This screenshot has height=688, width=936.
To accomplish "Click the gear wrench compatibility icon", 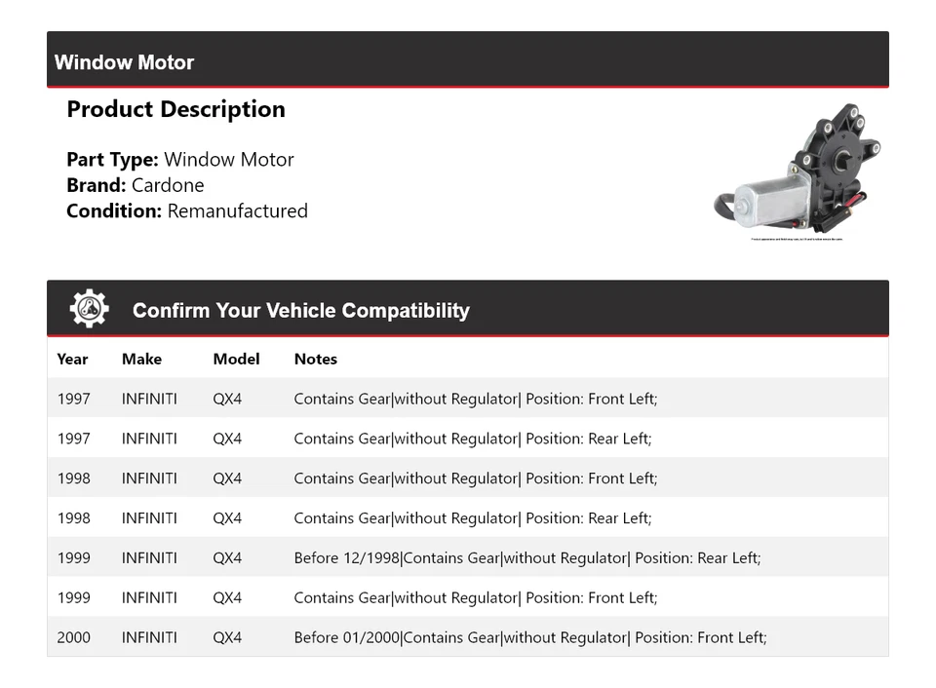I will (x=90, y=309).
